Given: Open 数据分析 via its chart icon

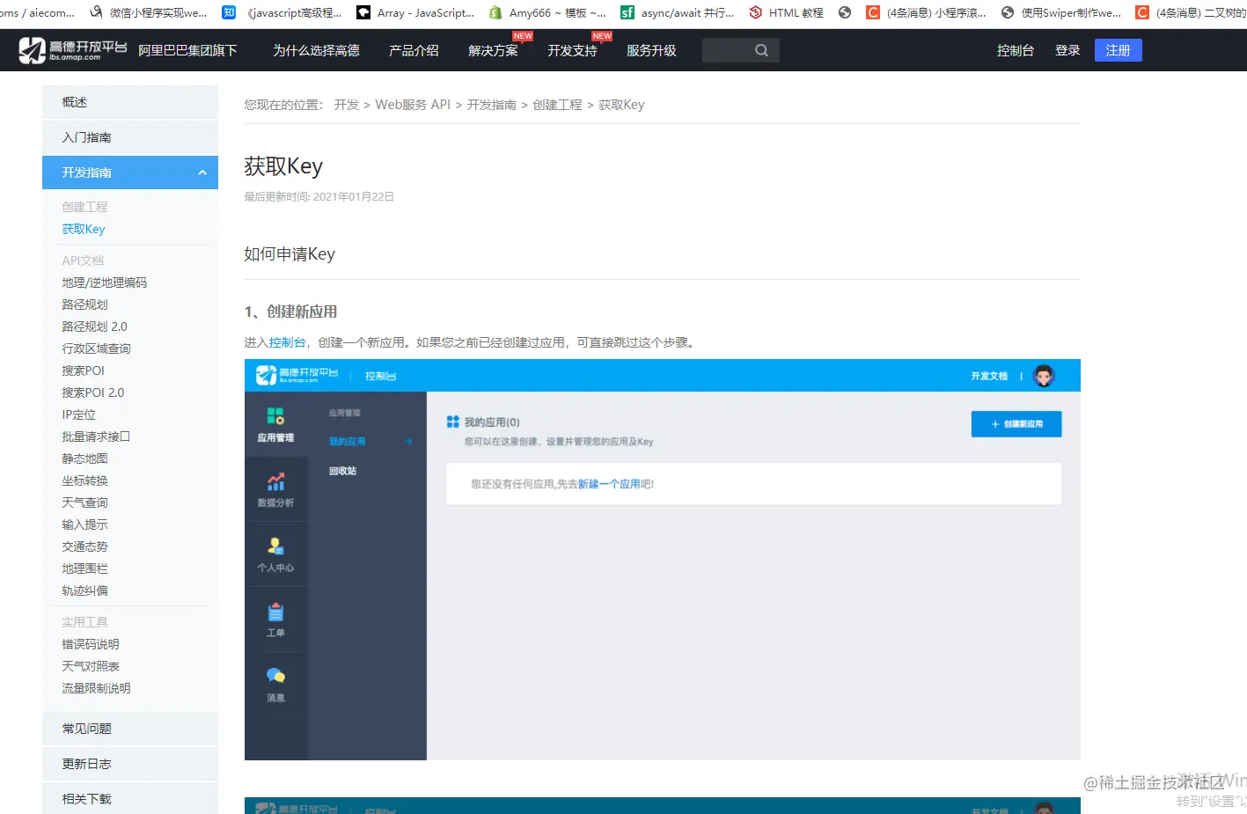Looking at the screenshot, I should (x=276, y=482).
